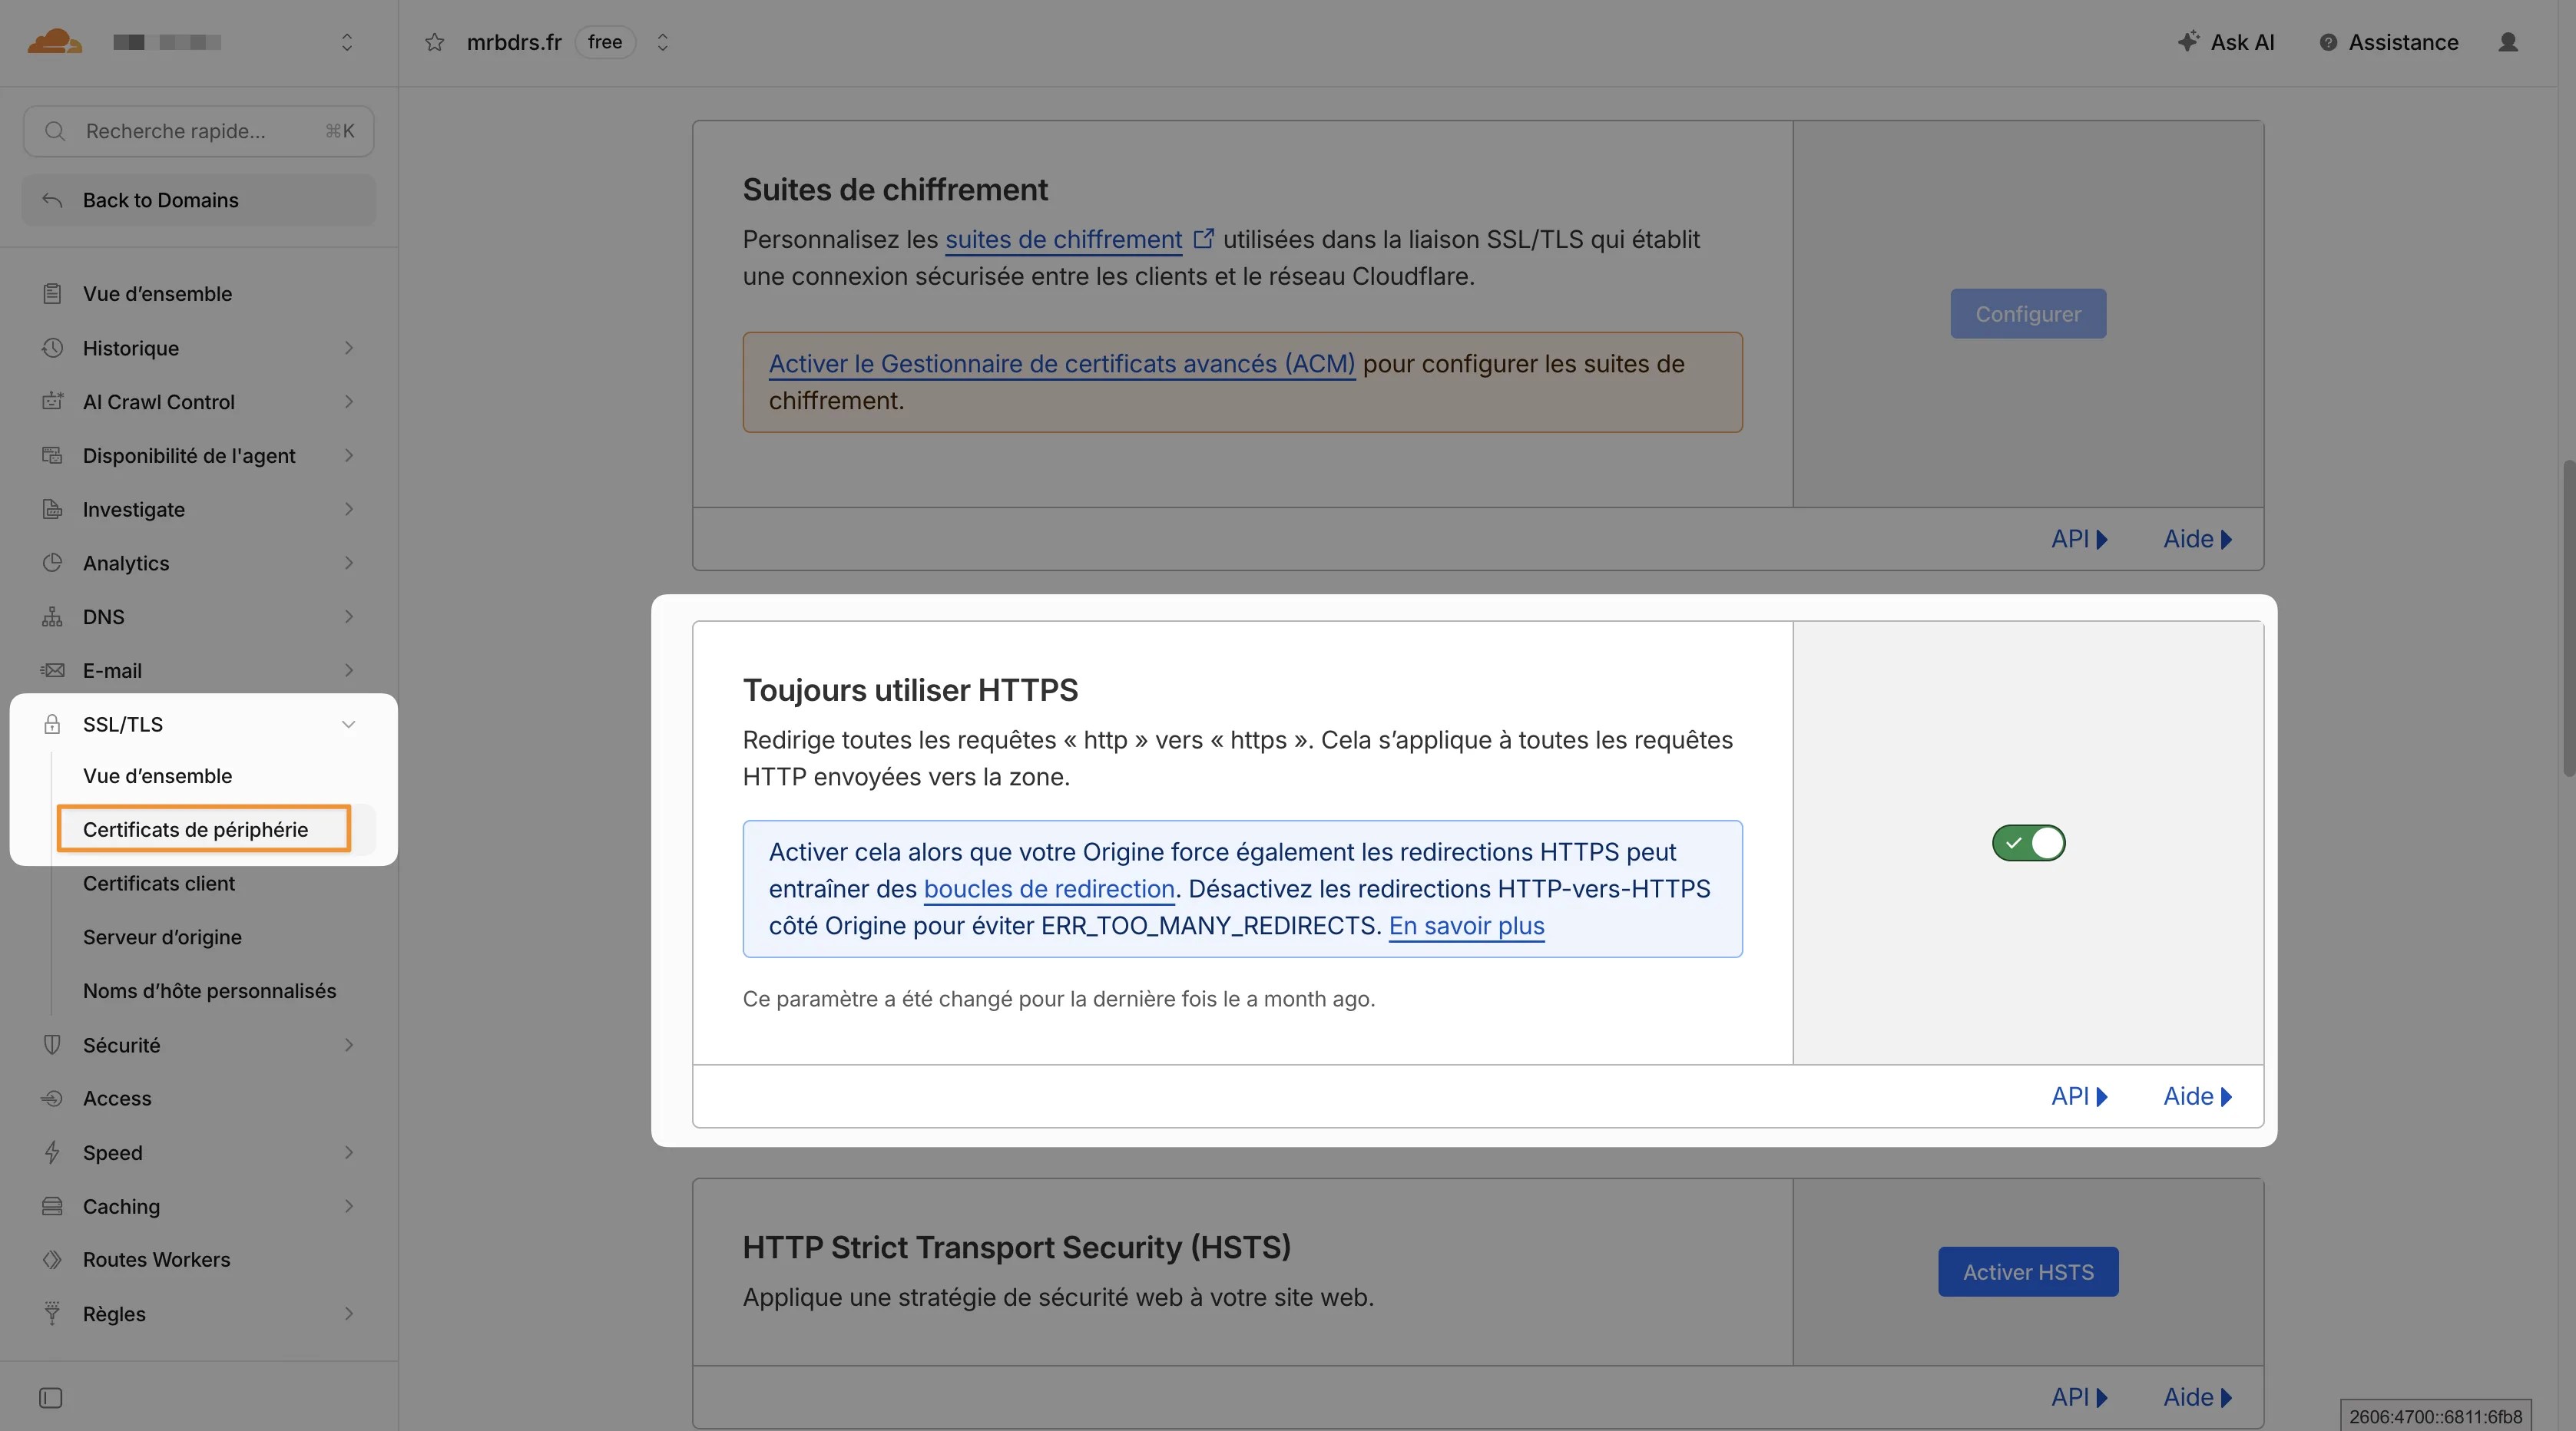This screenshot has width=2576, height=1431.
Task: Click the Activer HSTS button
Action: 2028,1272
